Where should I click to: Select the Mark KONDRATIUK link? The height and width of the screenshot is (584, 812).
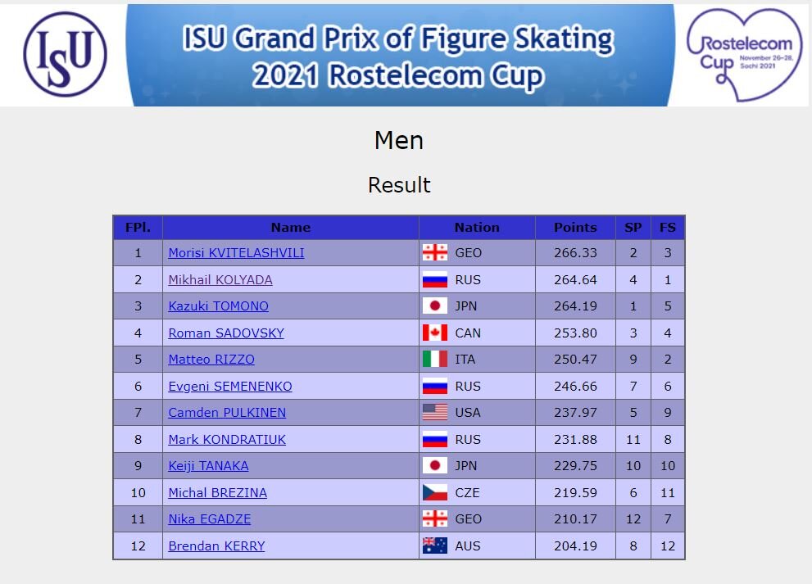(227, 439)
